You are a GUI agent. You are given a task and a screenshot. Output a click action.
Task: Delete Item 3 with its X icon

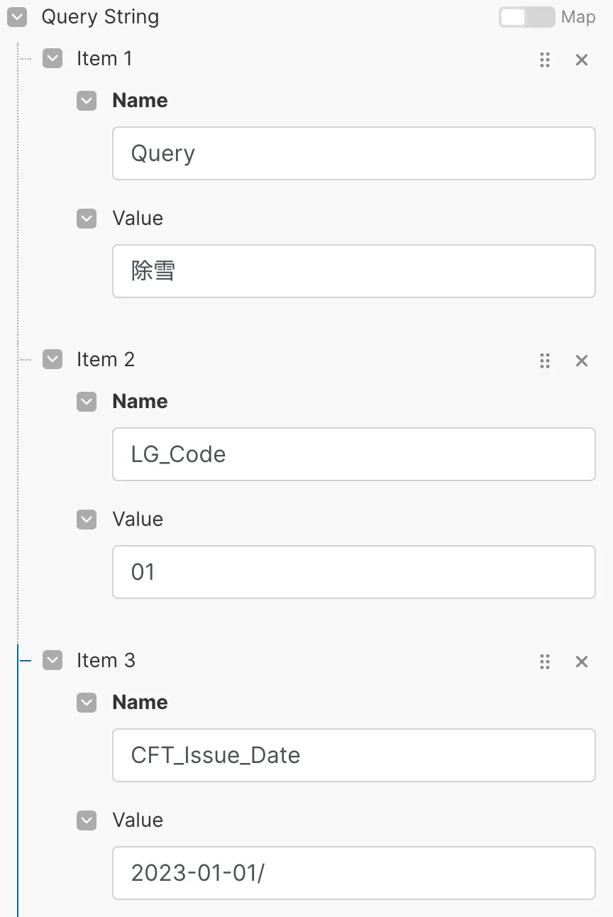(581, 661)
